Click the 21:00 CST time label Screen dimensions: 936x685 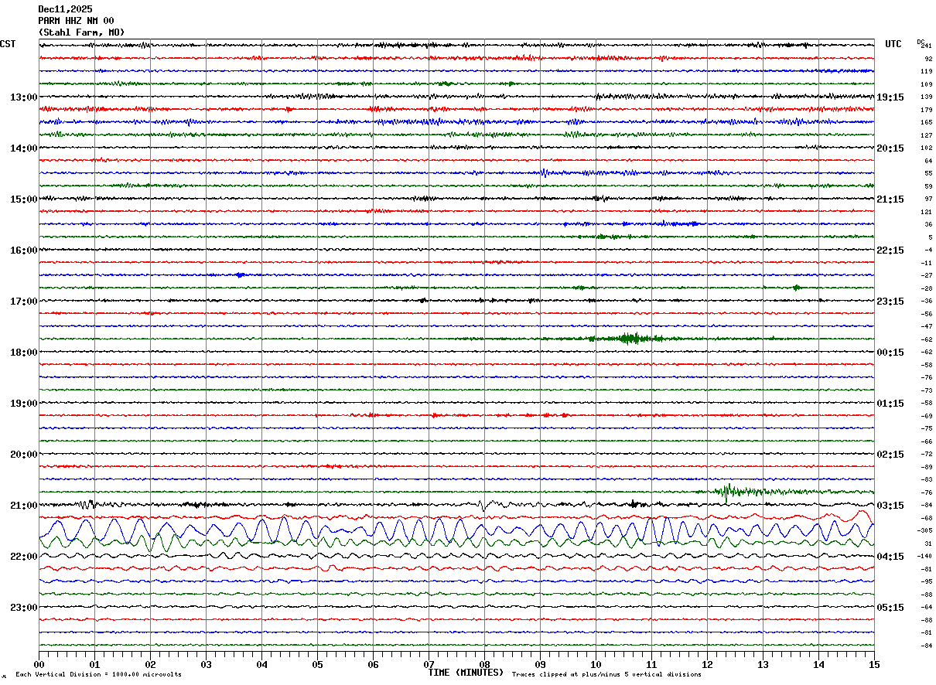(x=23, y=506)
